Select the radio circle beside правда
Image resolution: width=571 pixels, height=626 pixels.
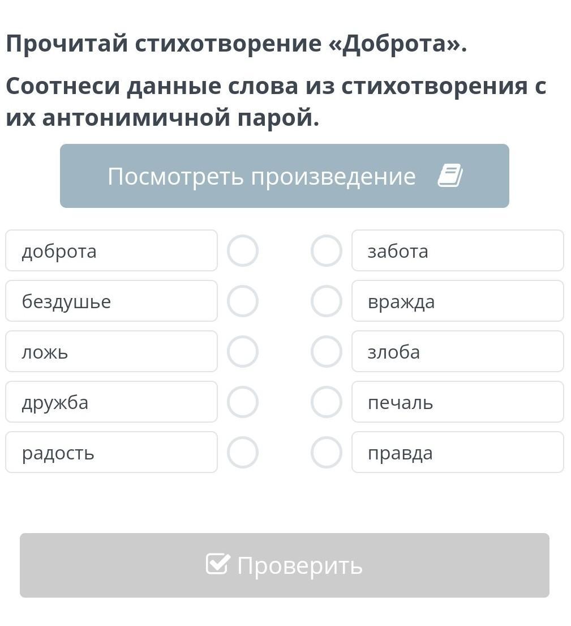(x=326, y=452)
